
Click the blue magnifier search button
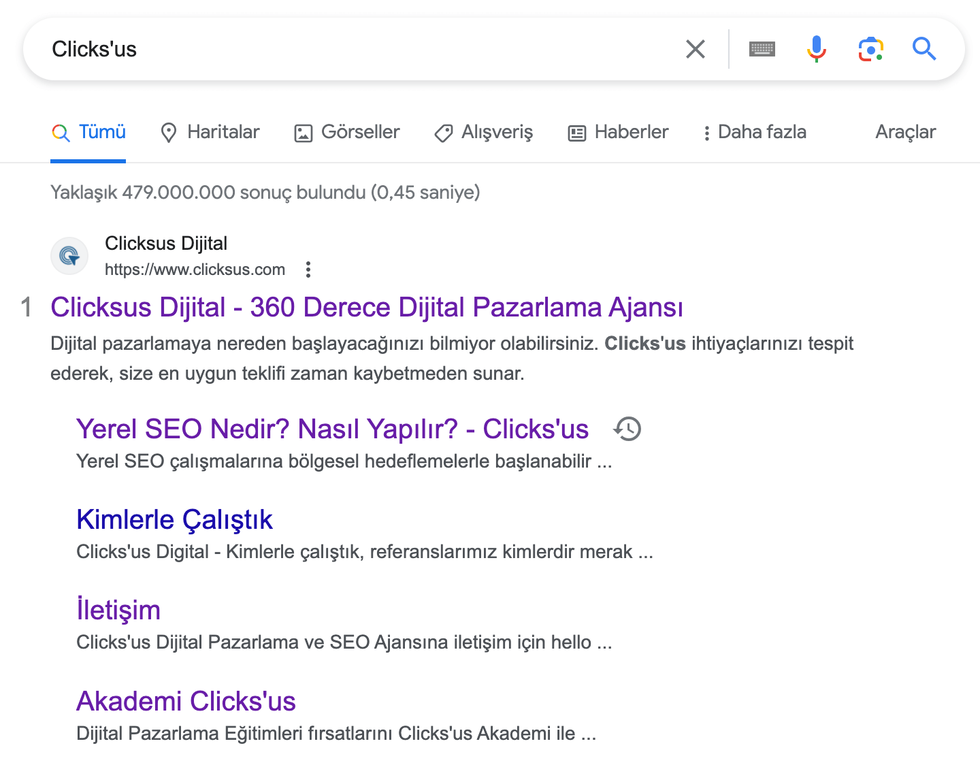(x=924, y=49)
